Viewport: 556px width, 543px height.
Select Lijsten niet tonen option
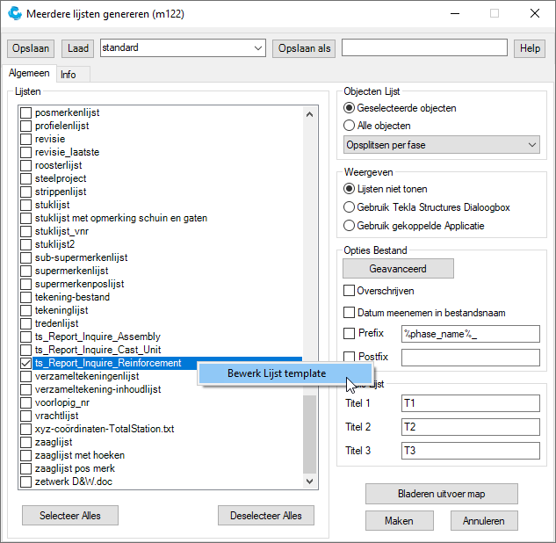349,189
